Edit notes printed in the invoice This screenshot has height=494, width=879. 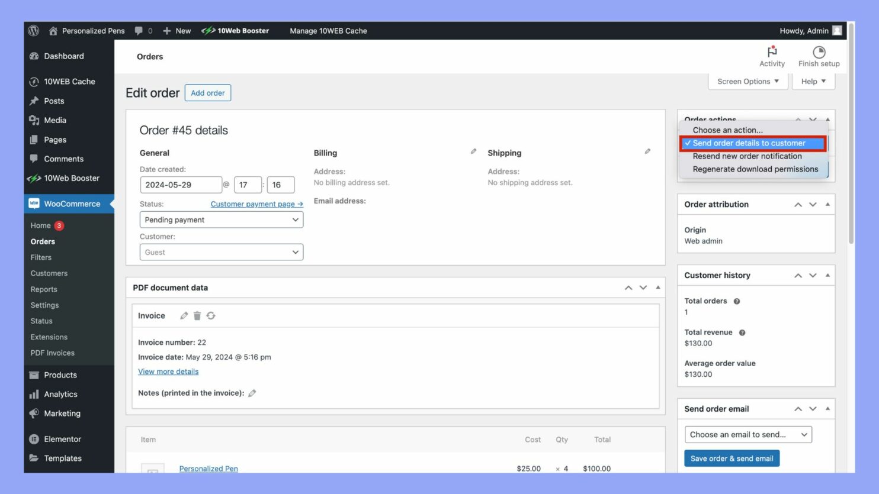[x=252, y=392]
